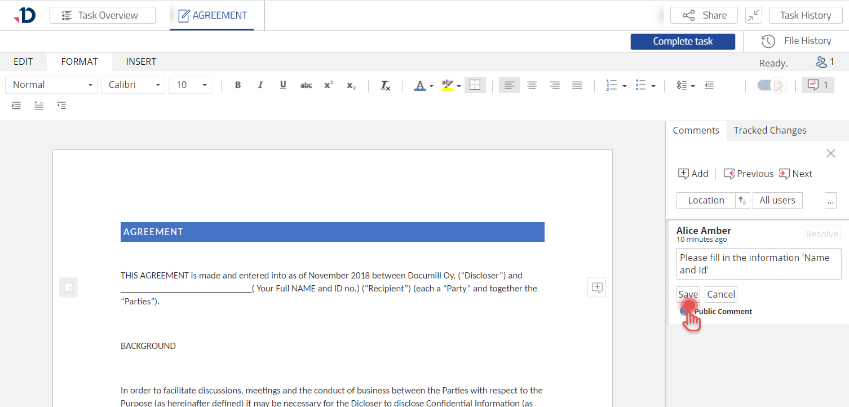Apply strikethrough to text
Image resolution: width=849 pixels, height=407 pixels.
306,85
